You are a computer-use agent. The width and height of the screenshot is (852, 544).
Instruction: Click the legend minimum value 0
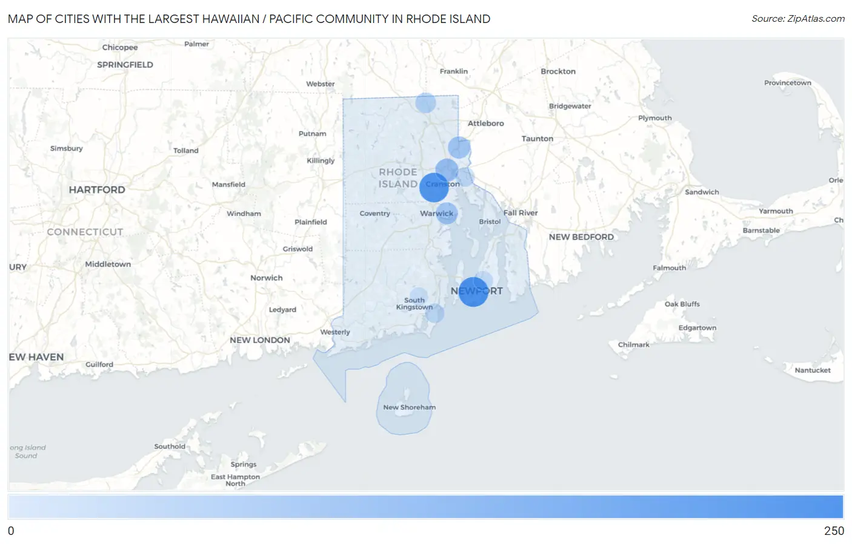11,531
